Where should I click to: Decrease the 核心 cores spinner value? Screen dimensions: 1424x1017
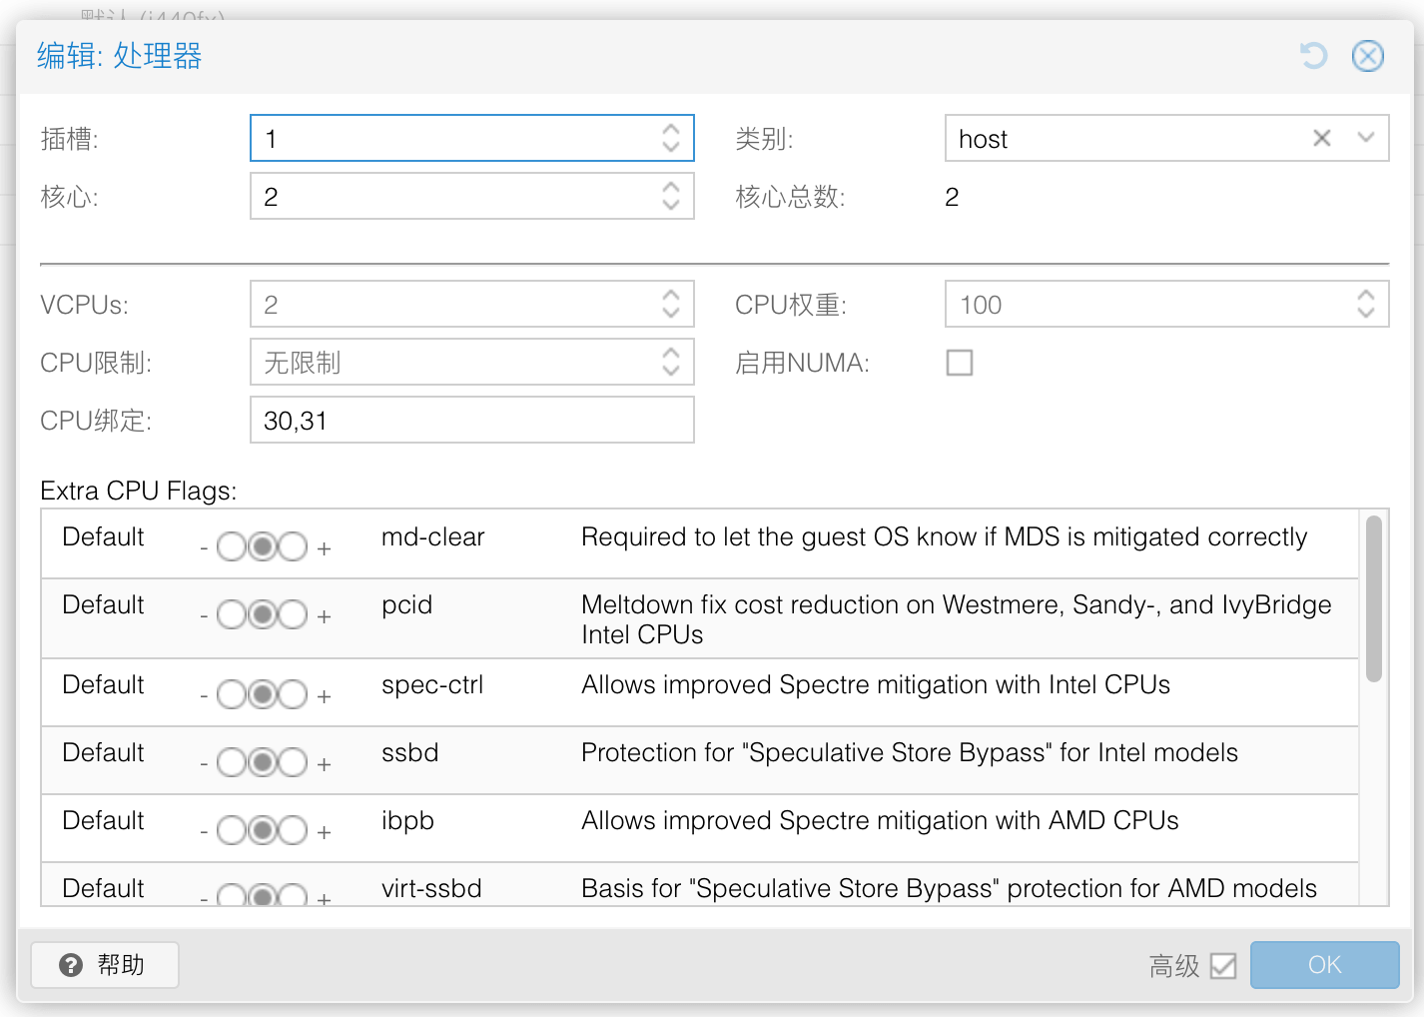(x=671, y=206)
